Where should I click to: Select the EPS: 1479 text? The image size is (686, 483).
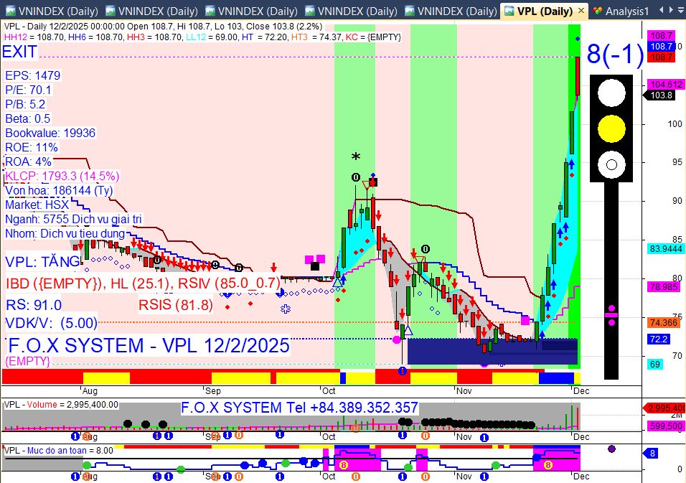tap(33, 75)
